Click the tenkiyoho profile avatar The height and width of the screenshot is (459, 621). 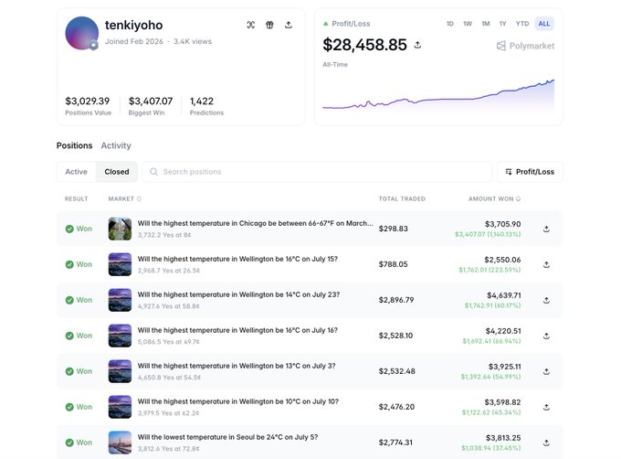(81, 33)
